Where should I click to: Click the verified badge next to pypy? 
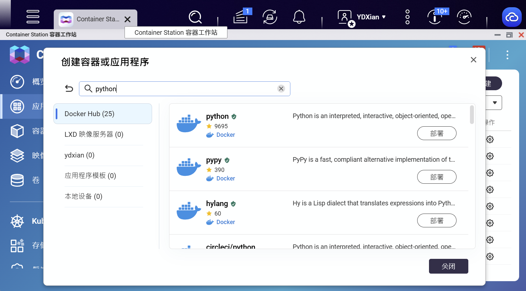pyautogui.click(x=227, y=160)
